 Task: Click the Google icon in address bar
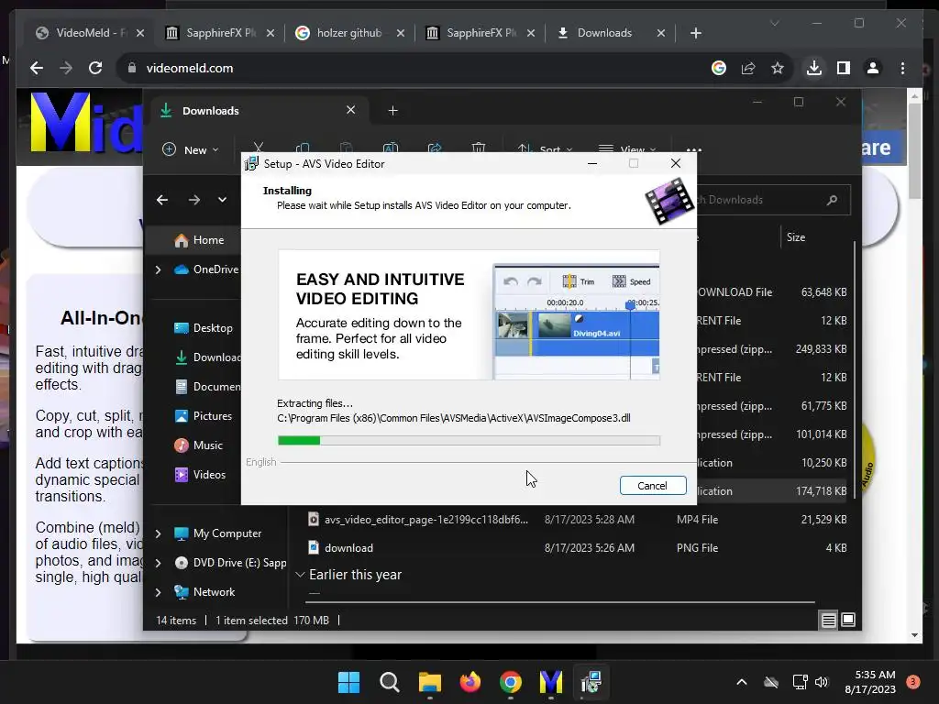point(719,68)
